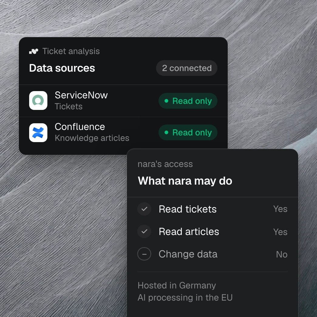Click the nara's access label

click(165, 164)
